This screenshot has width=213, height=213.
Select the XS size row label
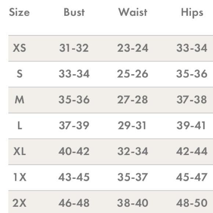(19, 48)
